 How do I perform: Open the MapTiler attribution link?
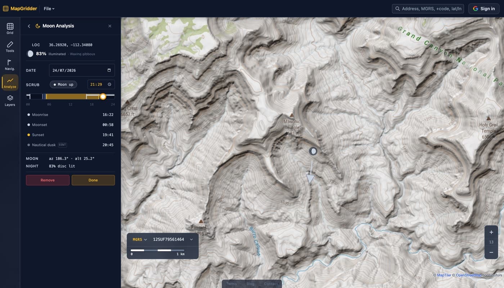[x=444, y=275]
